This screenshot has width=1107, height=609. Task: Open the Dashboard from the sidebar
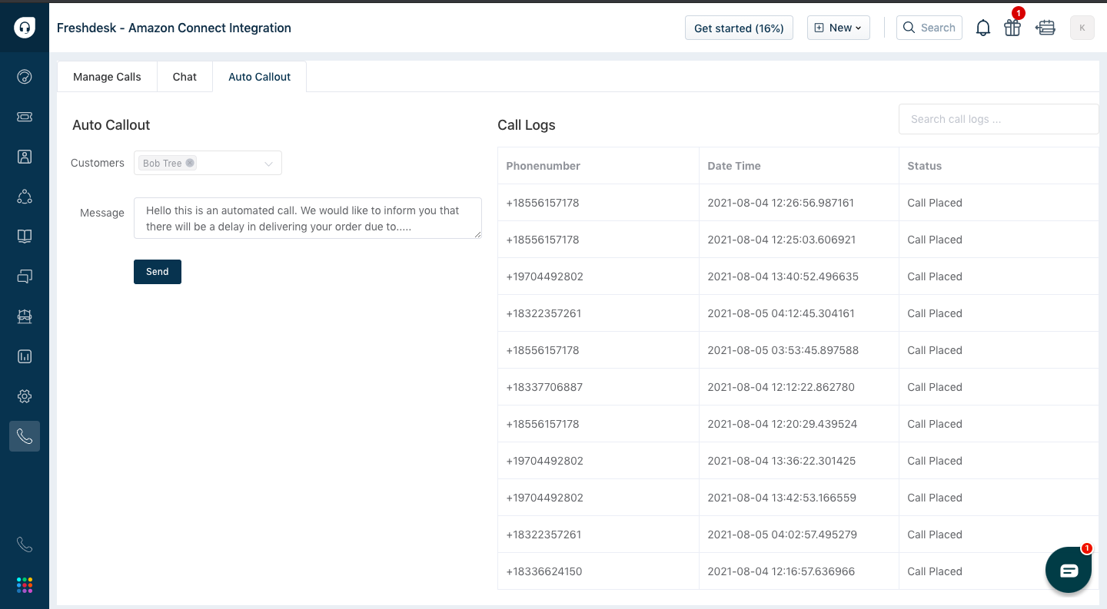(x=25, y=77)
